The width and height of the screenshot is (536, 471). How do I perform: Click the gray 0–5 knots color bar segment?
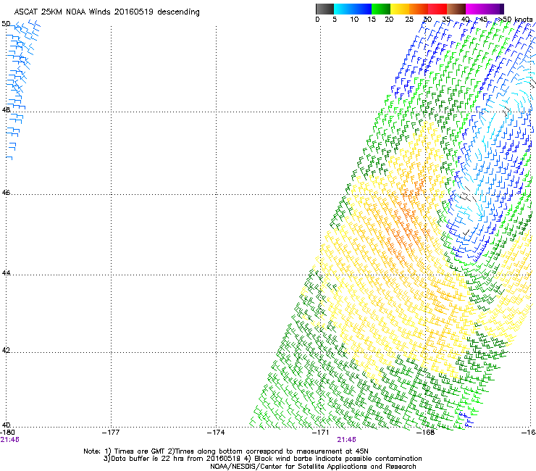pyautogui.click(x=324, y=9)
